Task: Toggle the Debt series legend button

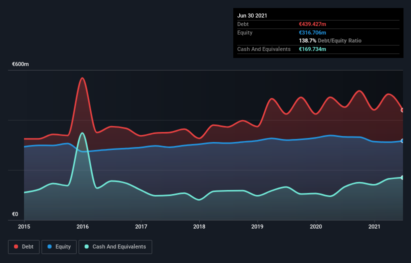Action: [x=24, y=247]
